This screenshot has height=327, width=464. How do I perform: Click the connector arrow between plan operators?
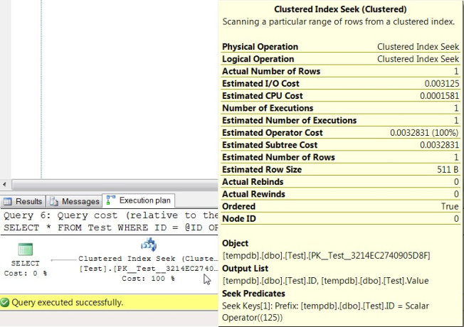tap(63, 259)
